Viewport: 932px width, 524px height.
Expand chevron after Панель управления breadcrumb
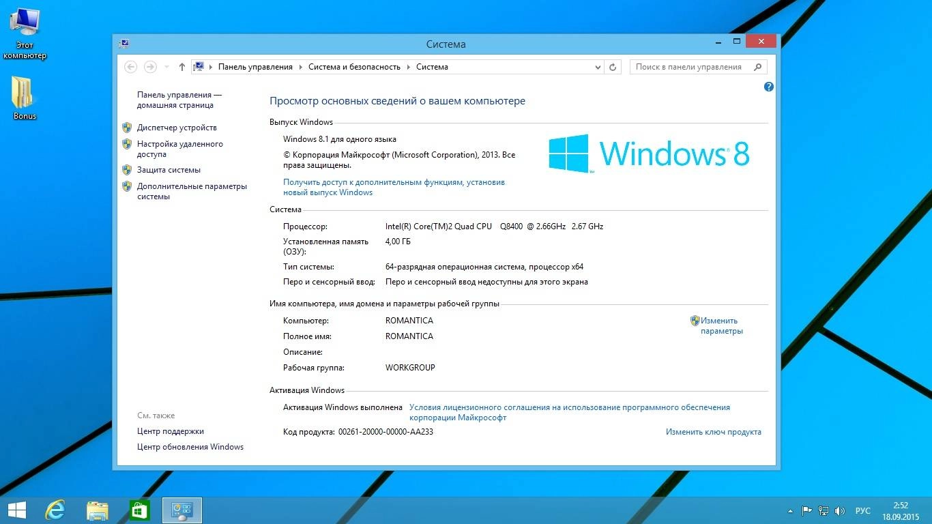[300, 67]
